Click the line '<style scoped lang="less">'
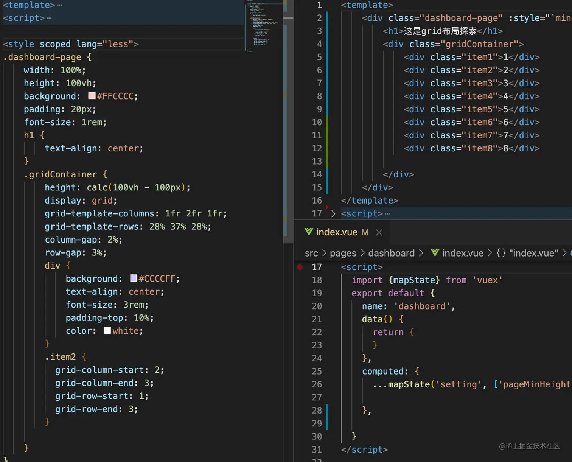 pyautogui.click(x=71, y=44)
